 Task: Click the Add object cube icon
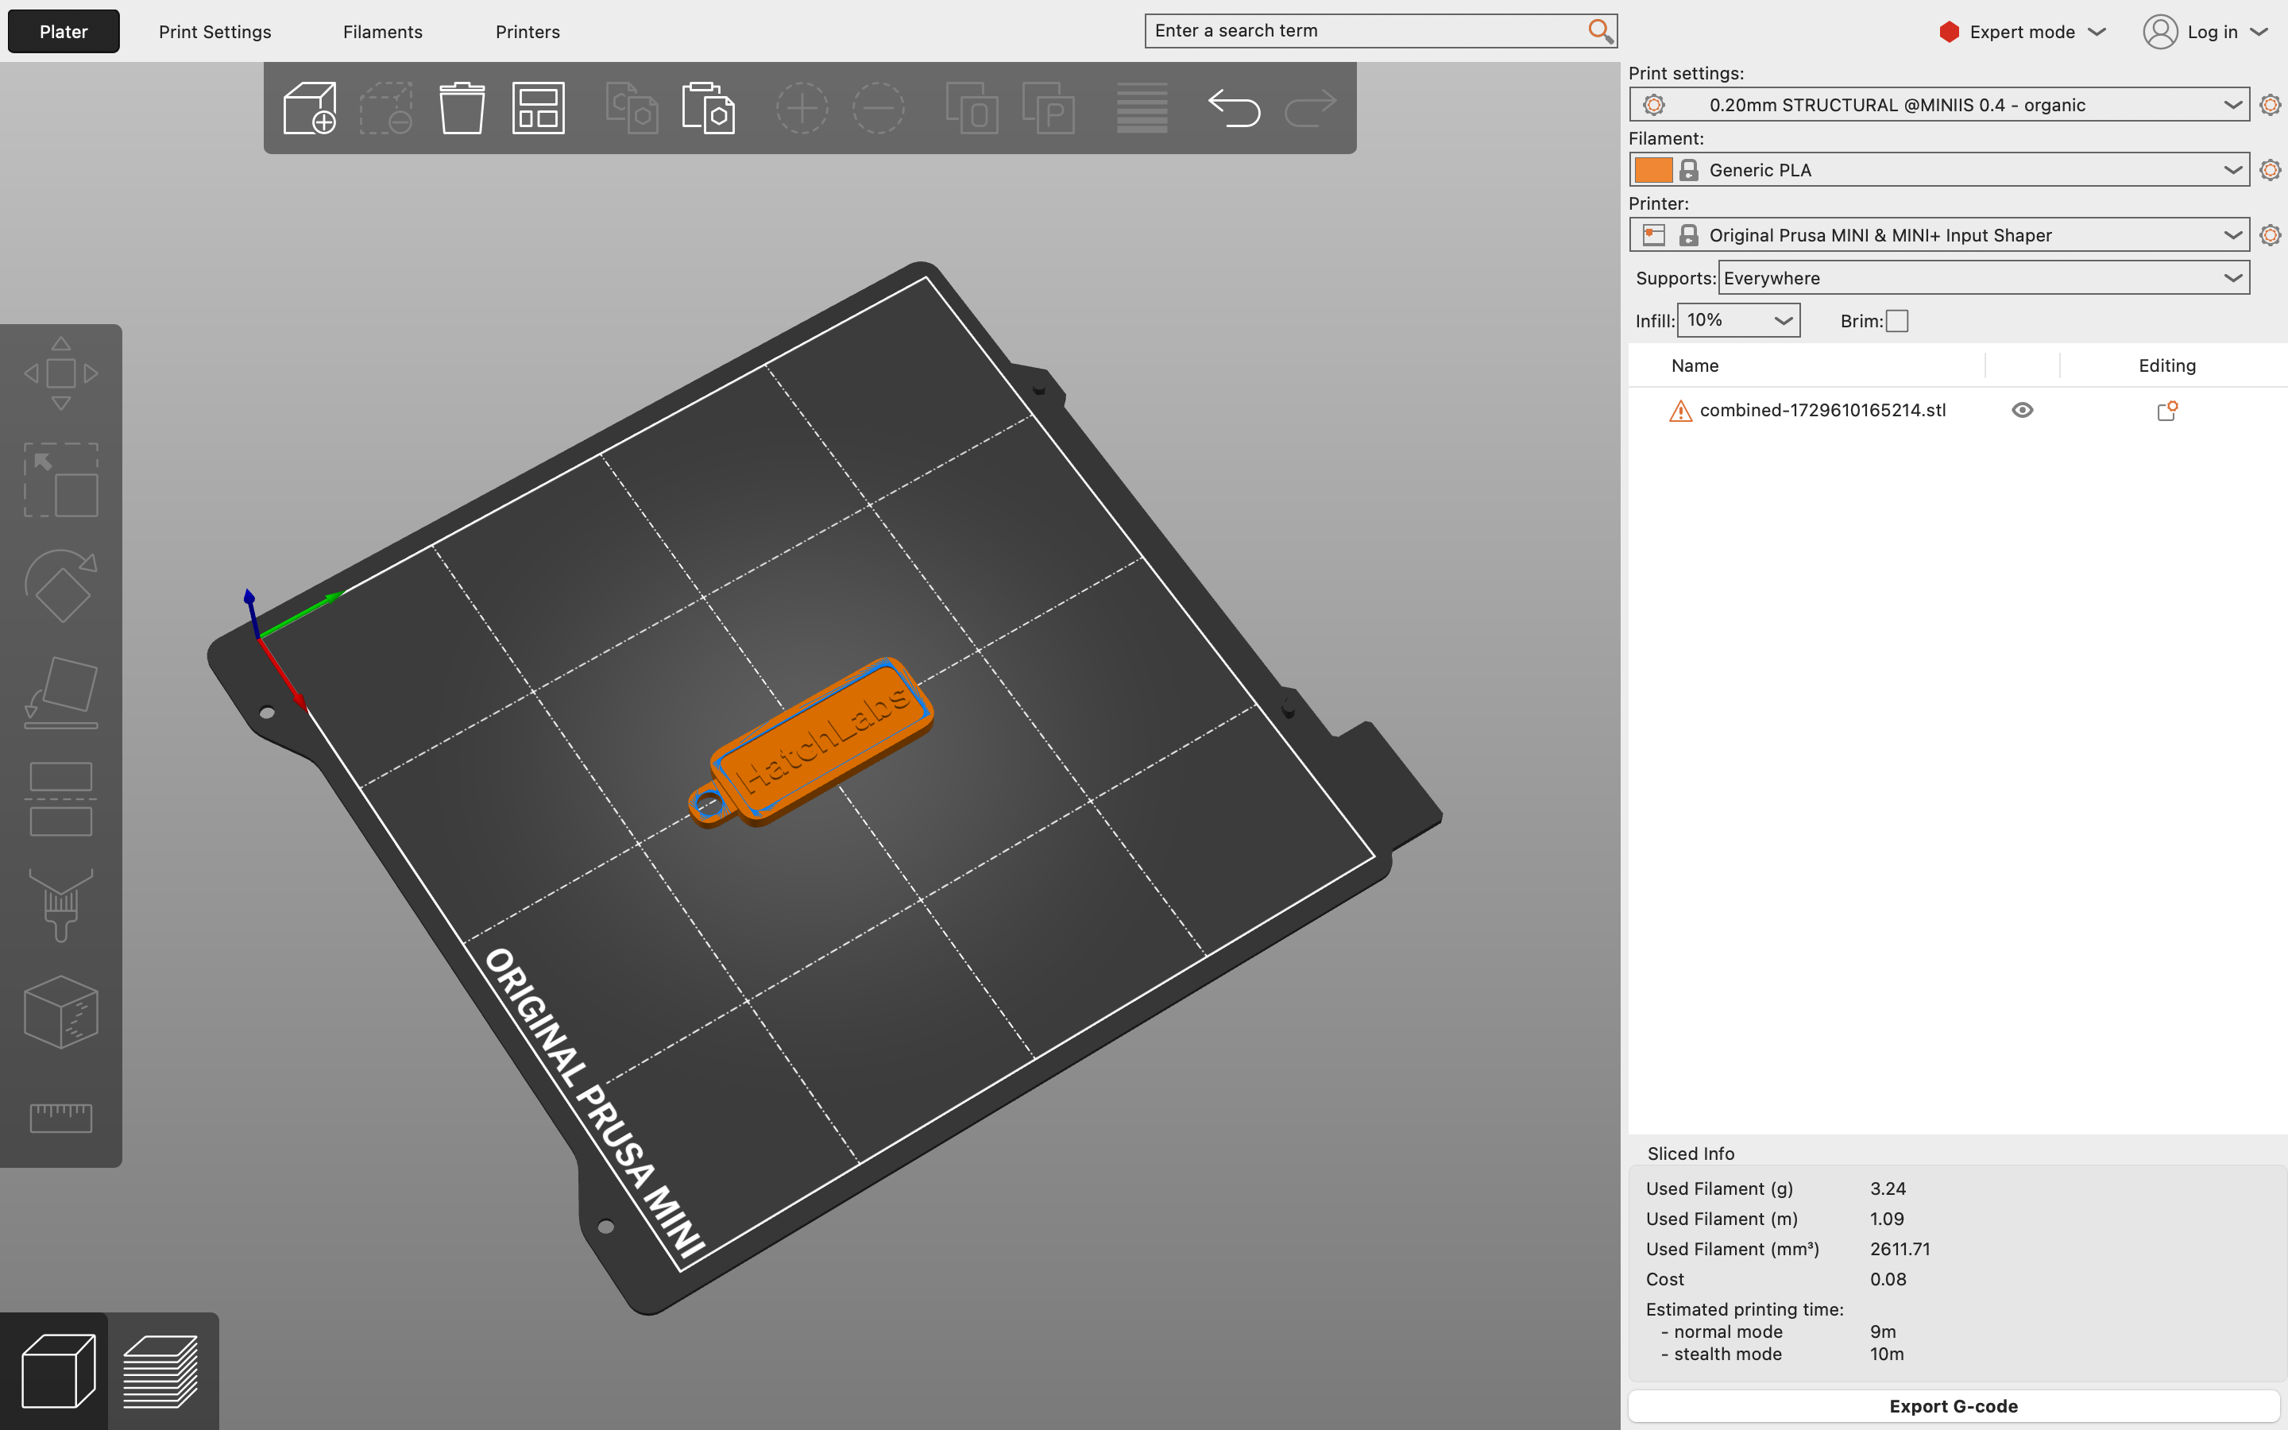310,108
